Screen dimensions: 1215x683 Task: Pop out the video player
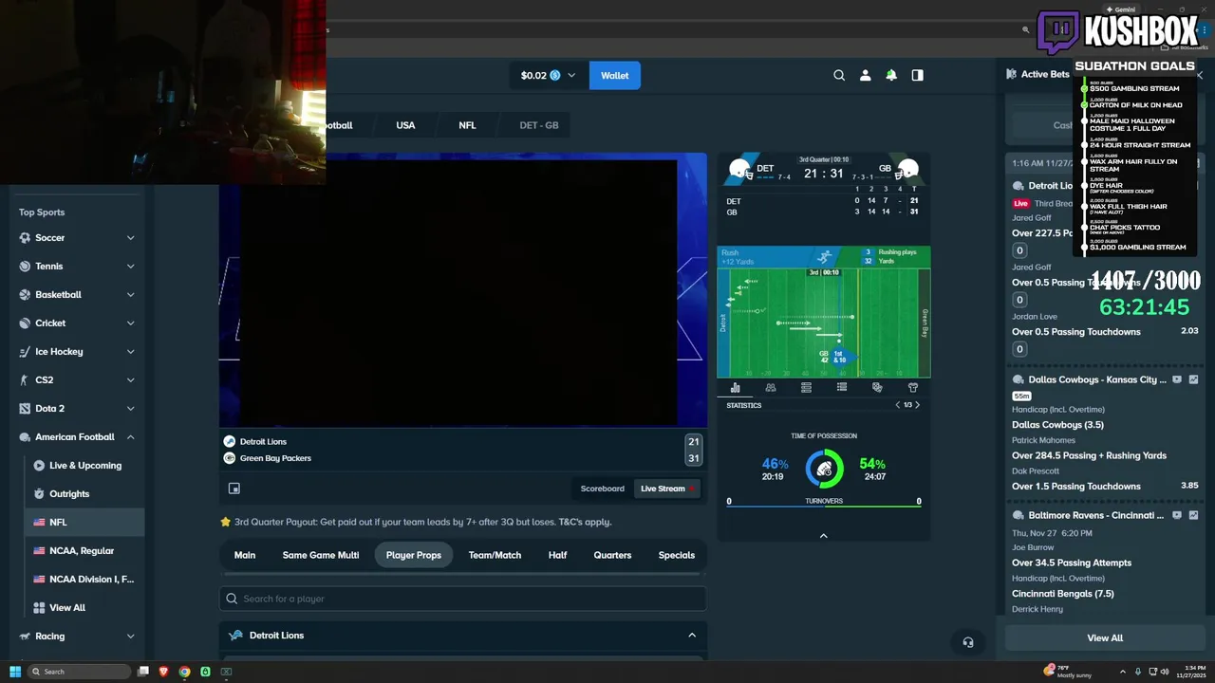234,489
